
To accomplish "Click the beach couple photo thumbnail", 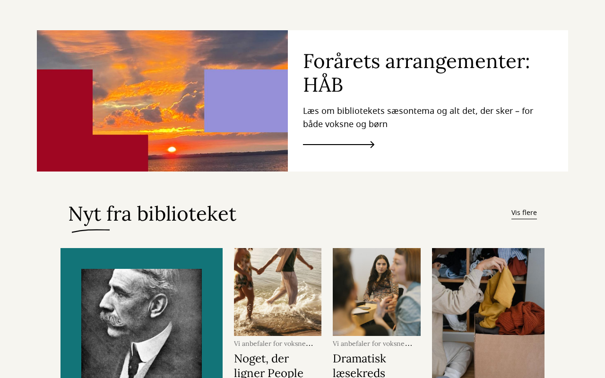I will (x=277, y=292).
